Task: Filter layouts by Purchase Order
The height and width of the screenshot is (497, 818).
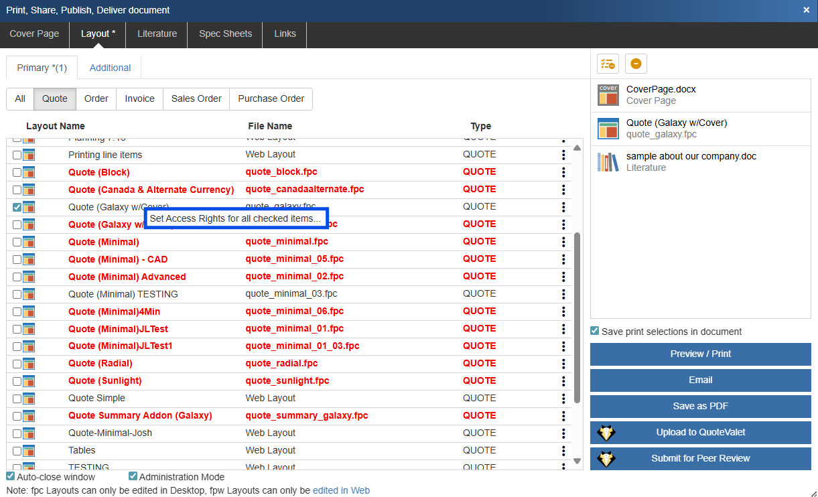Action: click(271, 98)
